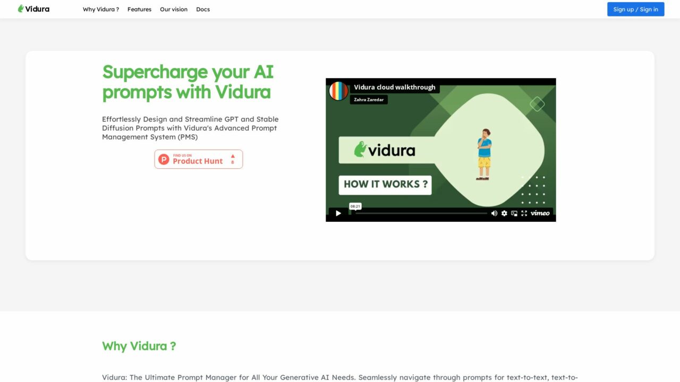Open the Vidura cloud walkthrough title link
This screenshot has height=382, width=680.
point(395,86)
